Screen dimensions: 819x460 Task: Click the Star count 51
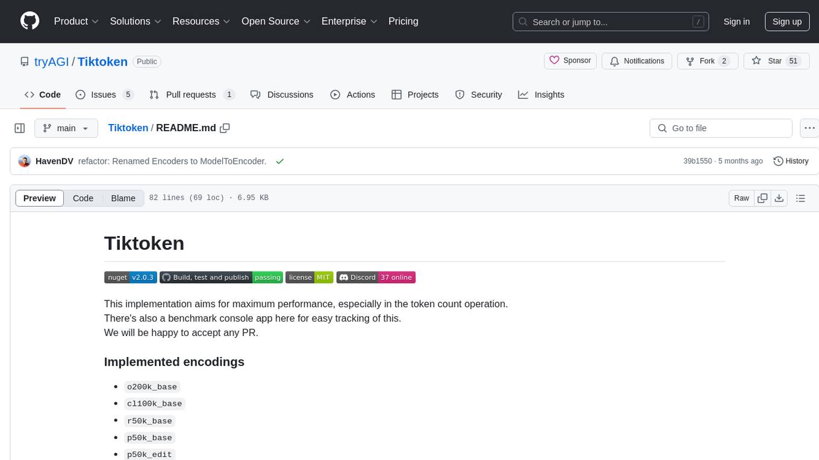[x=793, y=61]
